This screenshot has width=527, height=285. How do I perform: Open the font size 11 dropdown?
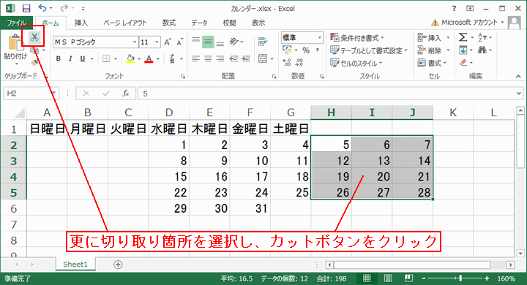[157, 42]
